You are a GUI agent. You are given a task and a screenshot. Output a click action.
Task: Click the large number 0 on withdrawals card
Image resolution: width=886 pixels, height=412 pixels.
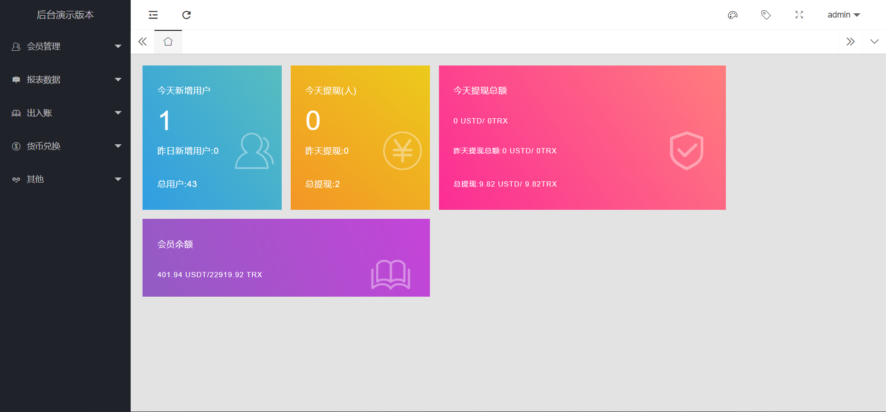(x=313, y=121)
